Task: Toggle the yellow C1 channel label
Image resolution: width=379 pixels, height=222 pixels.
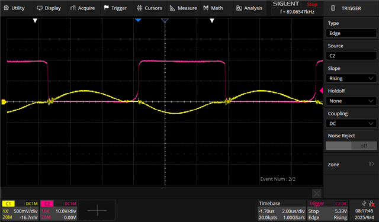Action: (8, 204)
